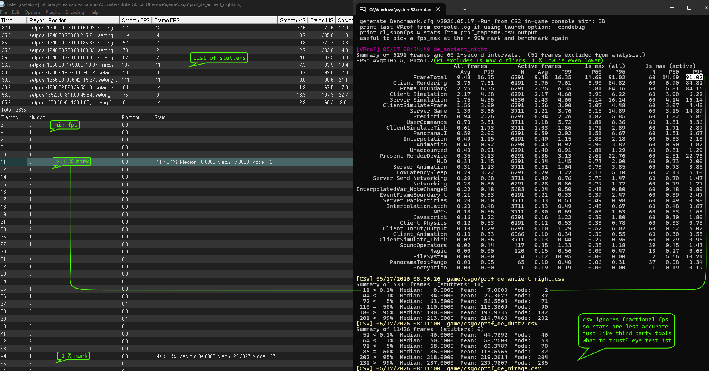
Task: Select the highlighted Frames 11 row
Action: tap(176, 162)
